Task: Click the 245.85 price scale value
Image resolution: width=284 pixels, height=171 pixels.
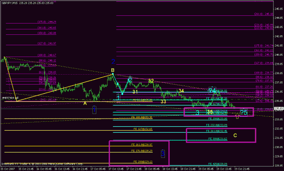Action: [x=279, y=9]
